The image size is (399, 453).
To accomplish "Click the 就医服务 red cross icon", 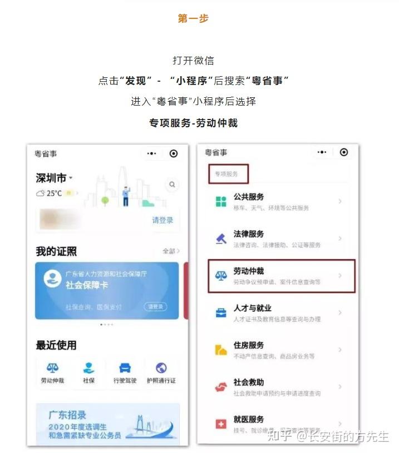I will 221,424.
